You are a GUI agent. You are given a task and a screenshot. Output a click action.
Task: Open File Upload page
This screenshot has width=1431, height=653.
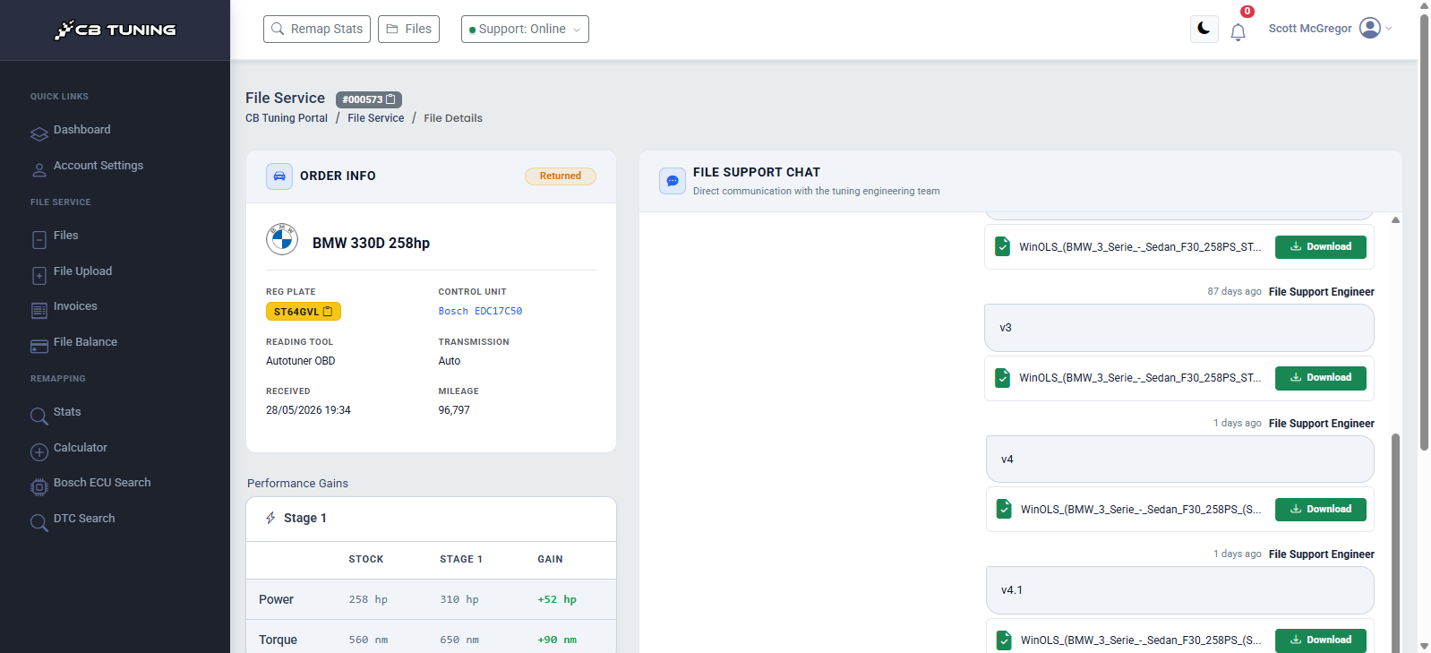82,271
